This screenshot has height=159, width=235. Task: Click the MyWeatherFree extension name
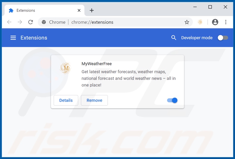click(96, 64)
